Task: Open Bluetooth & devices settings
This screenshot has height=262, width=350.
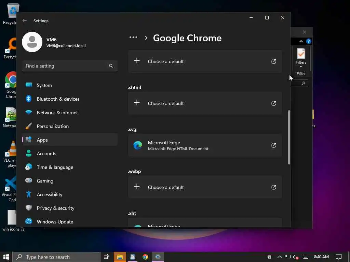Action: [70, 99]
